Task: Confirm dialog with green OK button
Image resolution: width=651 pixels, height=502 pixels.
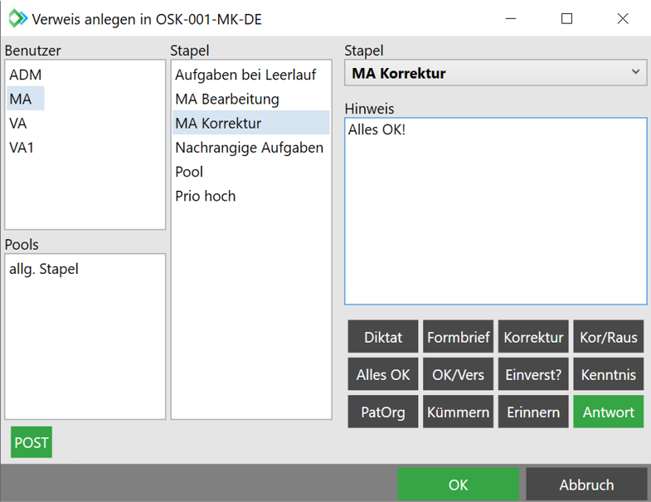Action: coord(458,485)
